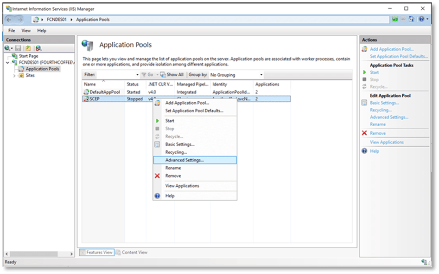Click the Back navigation arrow button

click(x=9, y=20)
